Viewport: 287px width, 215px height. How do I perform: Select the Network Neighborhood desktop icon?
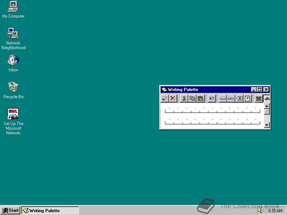[x=13, y=39]
